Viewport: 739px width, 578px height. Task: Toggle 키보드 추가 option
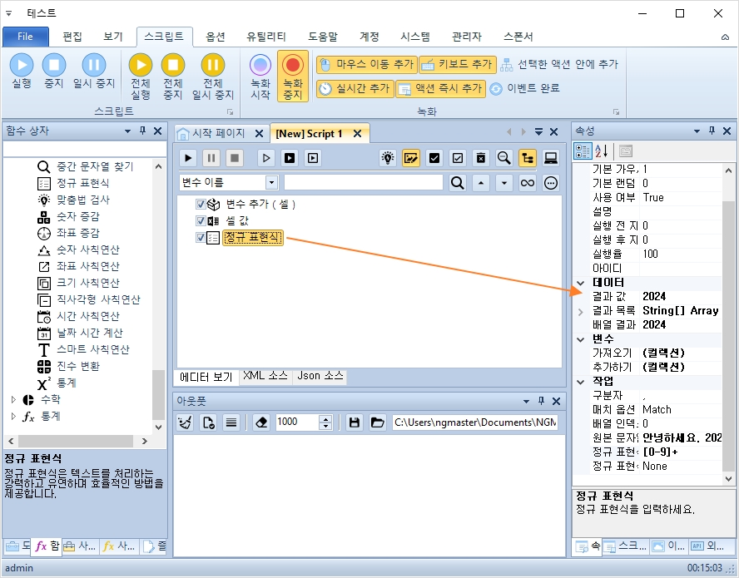pos(457,65)
